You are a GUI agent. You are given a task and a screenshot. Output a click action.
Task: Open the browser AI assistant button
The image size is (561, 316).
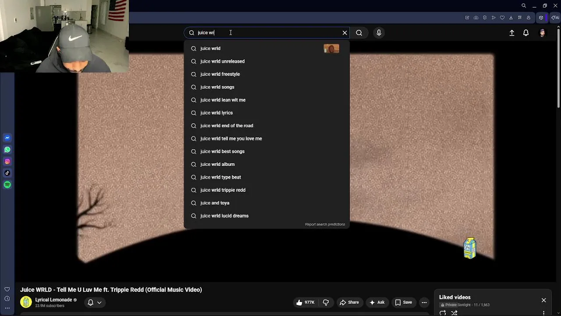pyautogui.click(x=555, y=18)
